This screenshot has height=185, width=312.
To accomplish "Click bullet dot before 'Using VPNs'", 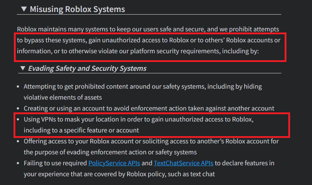I will [18, 120].
